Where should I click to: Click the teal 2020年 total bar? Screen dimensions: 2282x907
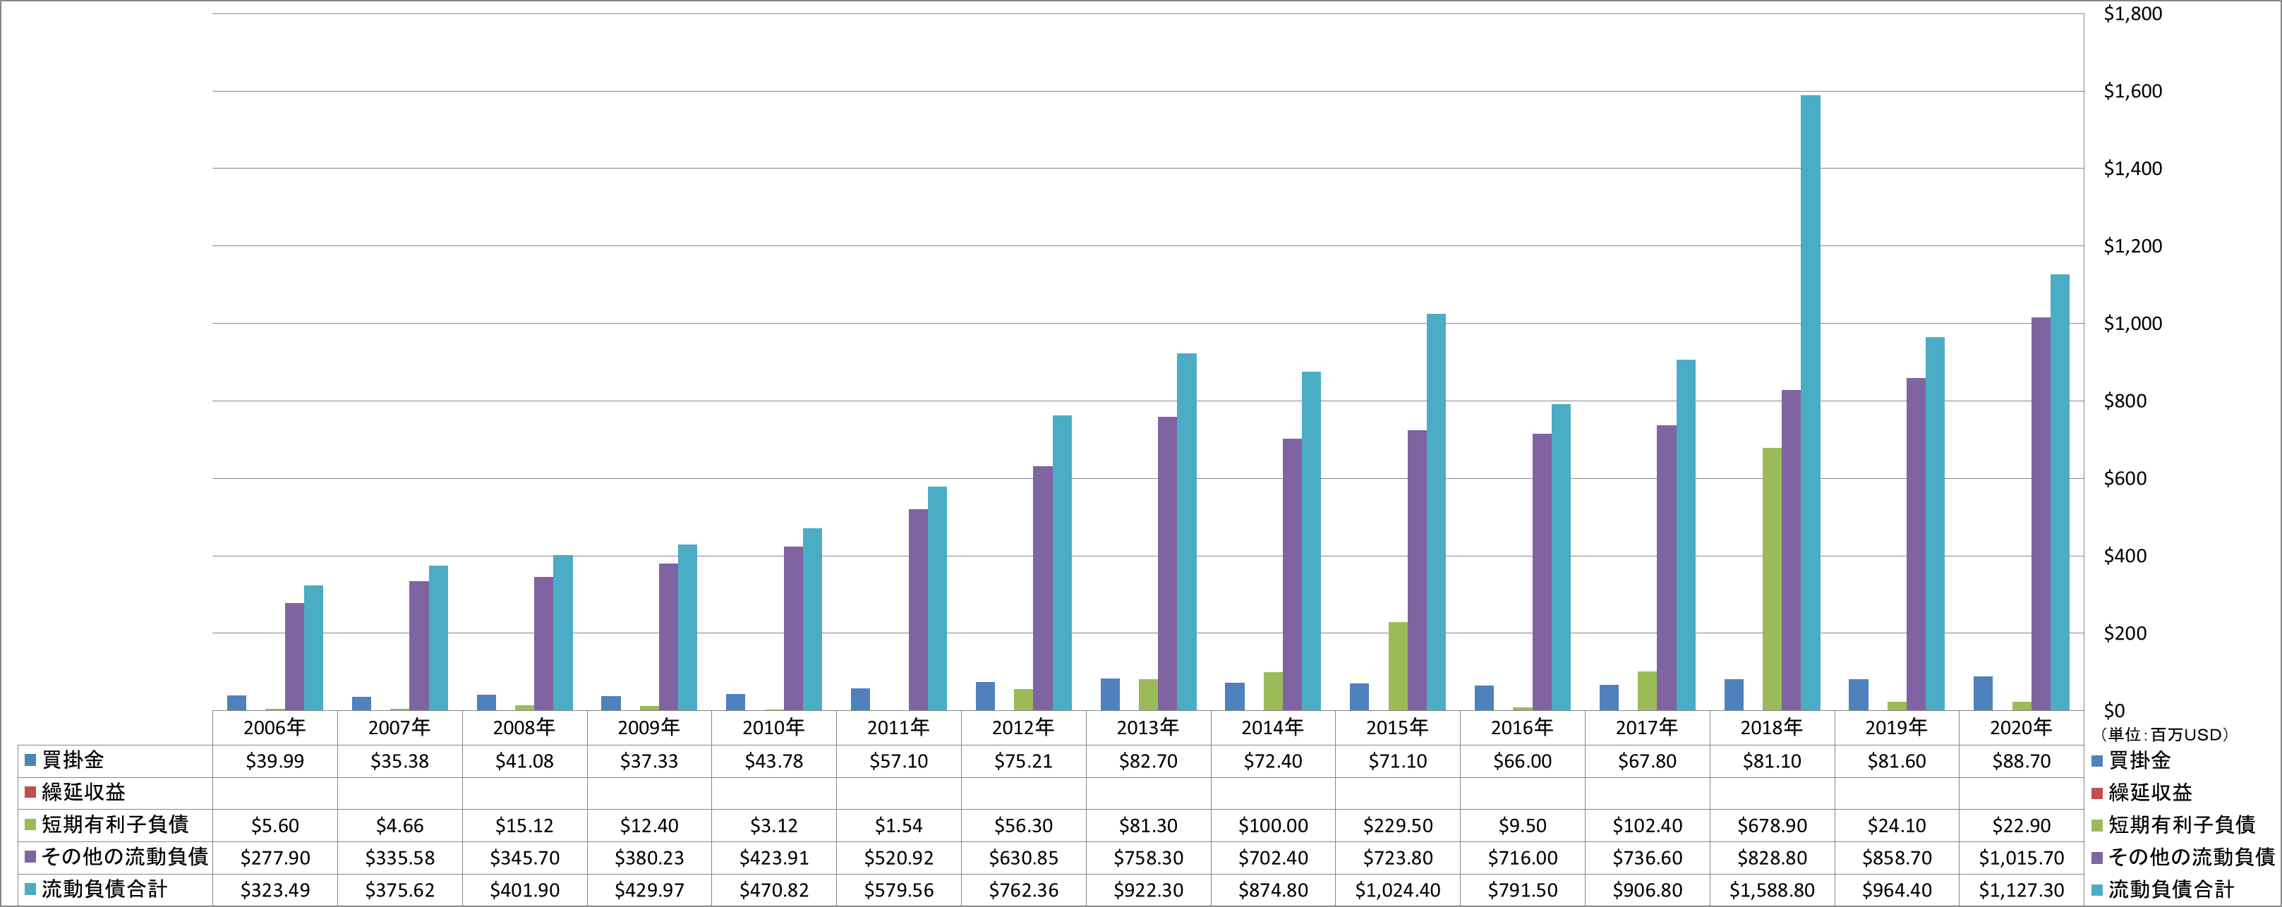tap(2060, 492)
